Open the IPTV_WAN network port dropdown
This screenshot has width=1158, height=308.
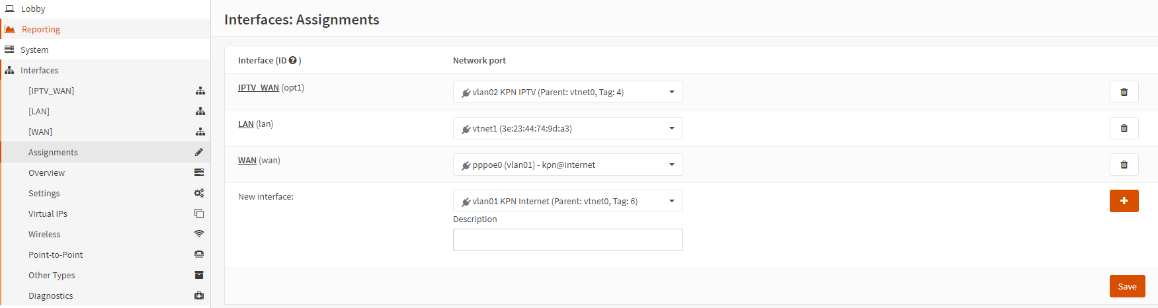pos(567,92)
